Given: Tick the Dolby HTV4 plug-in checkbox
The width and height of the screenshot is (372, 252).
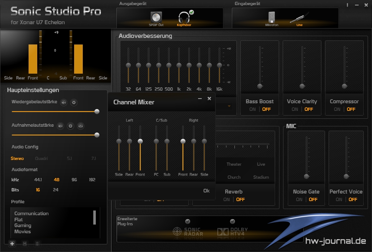Looking at the screenshot, I should [x=232, y=221].
